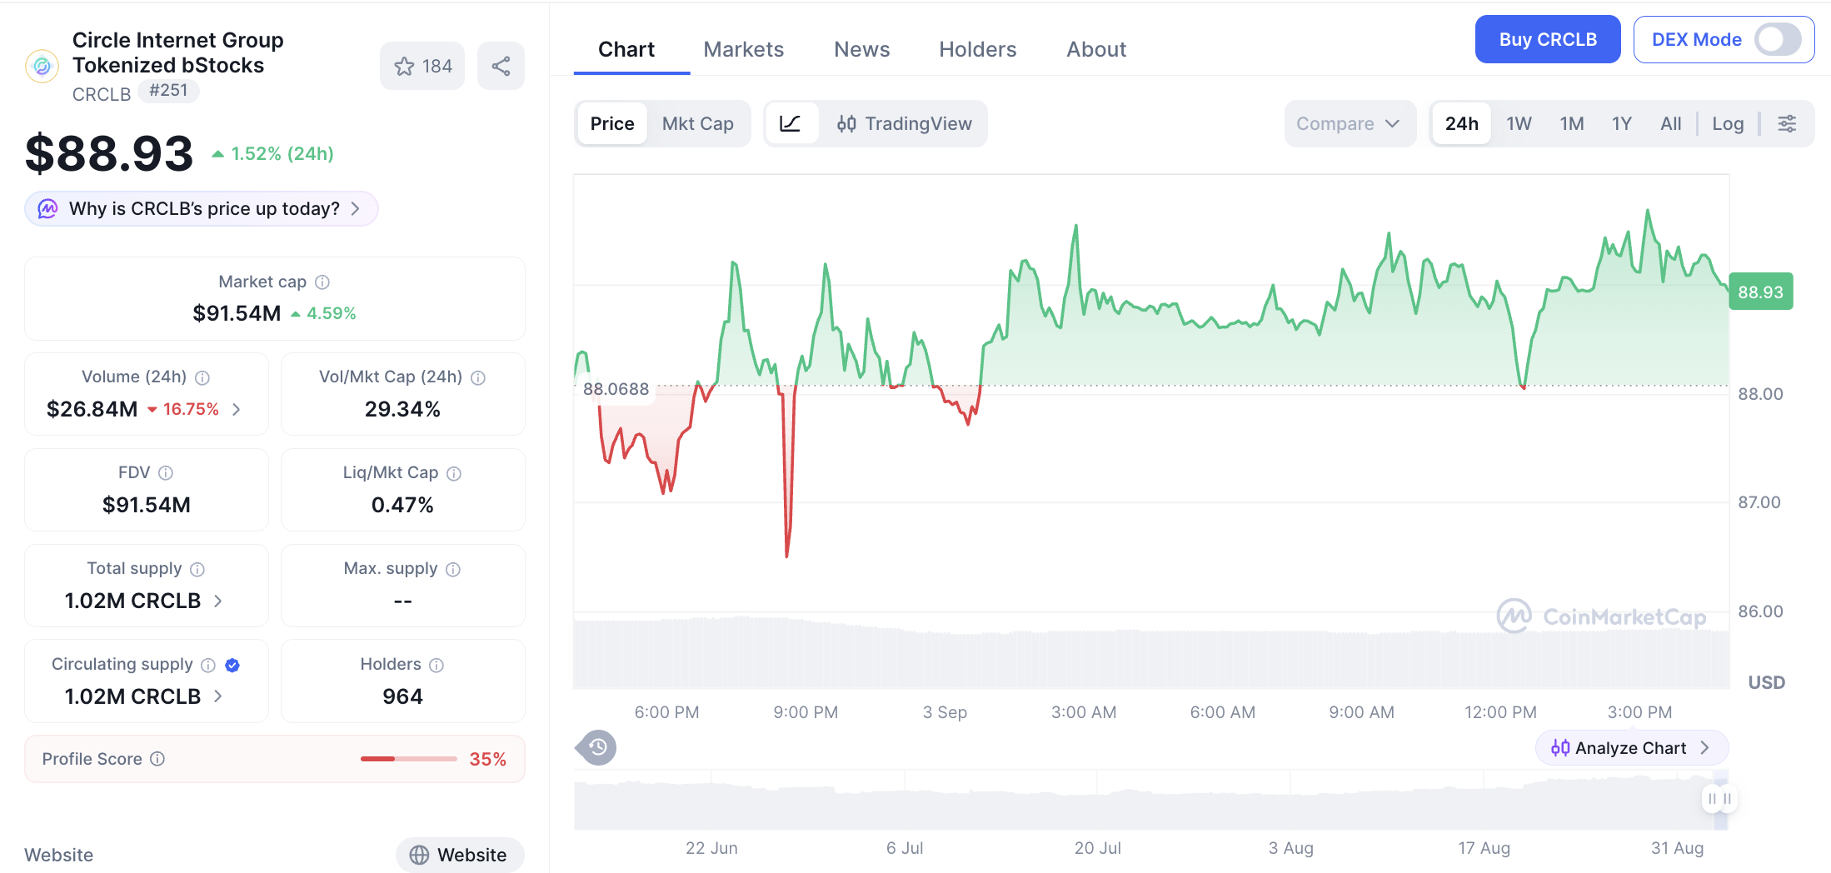
Task: Expand the Volume (24h) chevron
Action: [x=237, y=409]
